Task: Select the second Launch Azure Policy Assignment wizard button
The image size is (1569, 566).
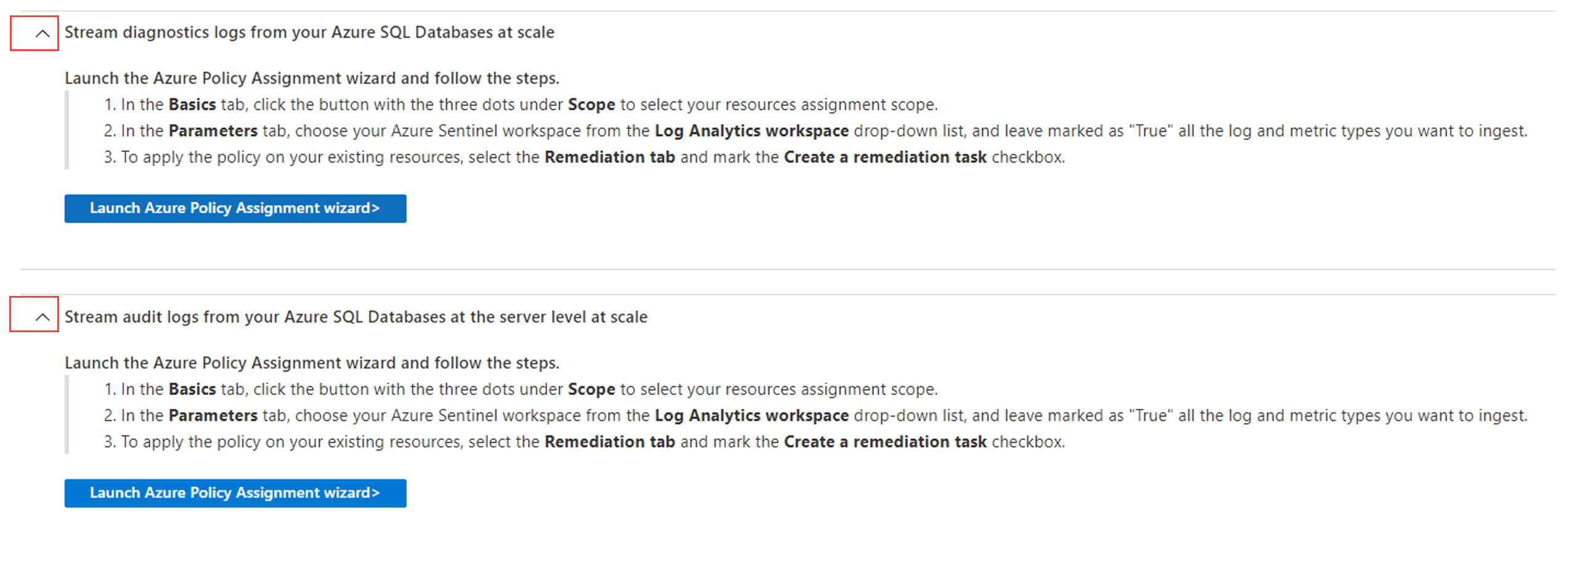Action: (235, 493)
